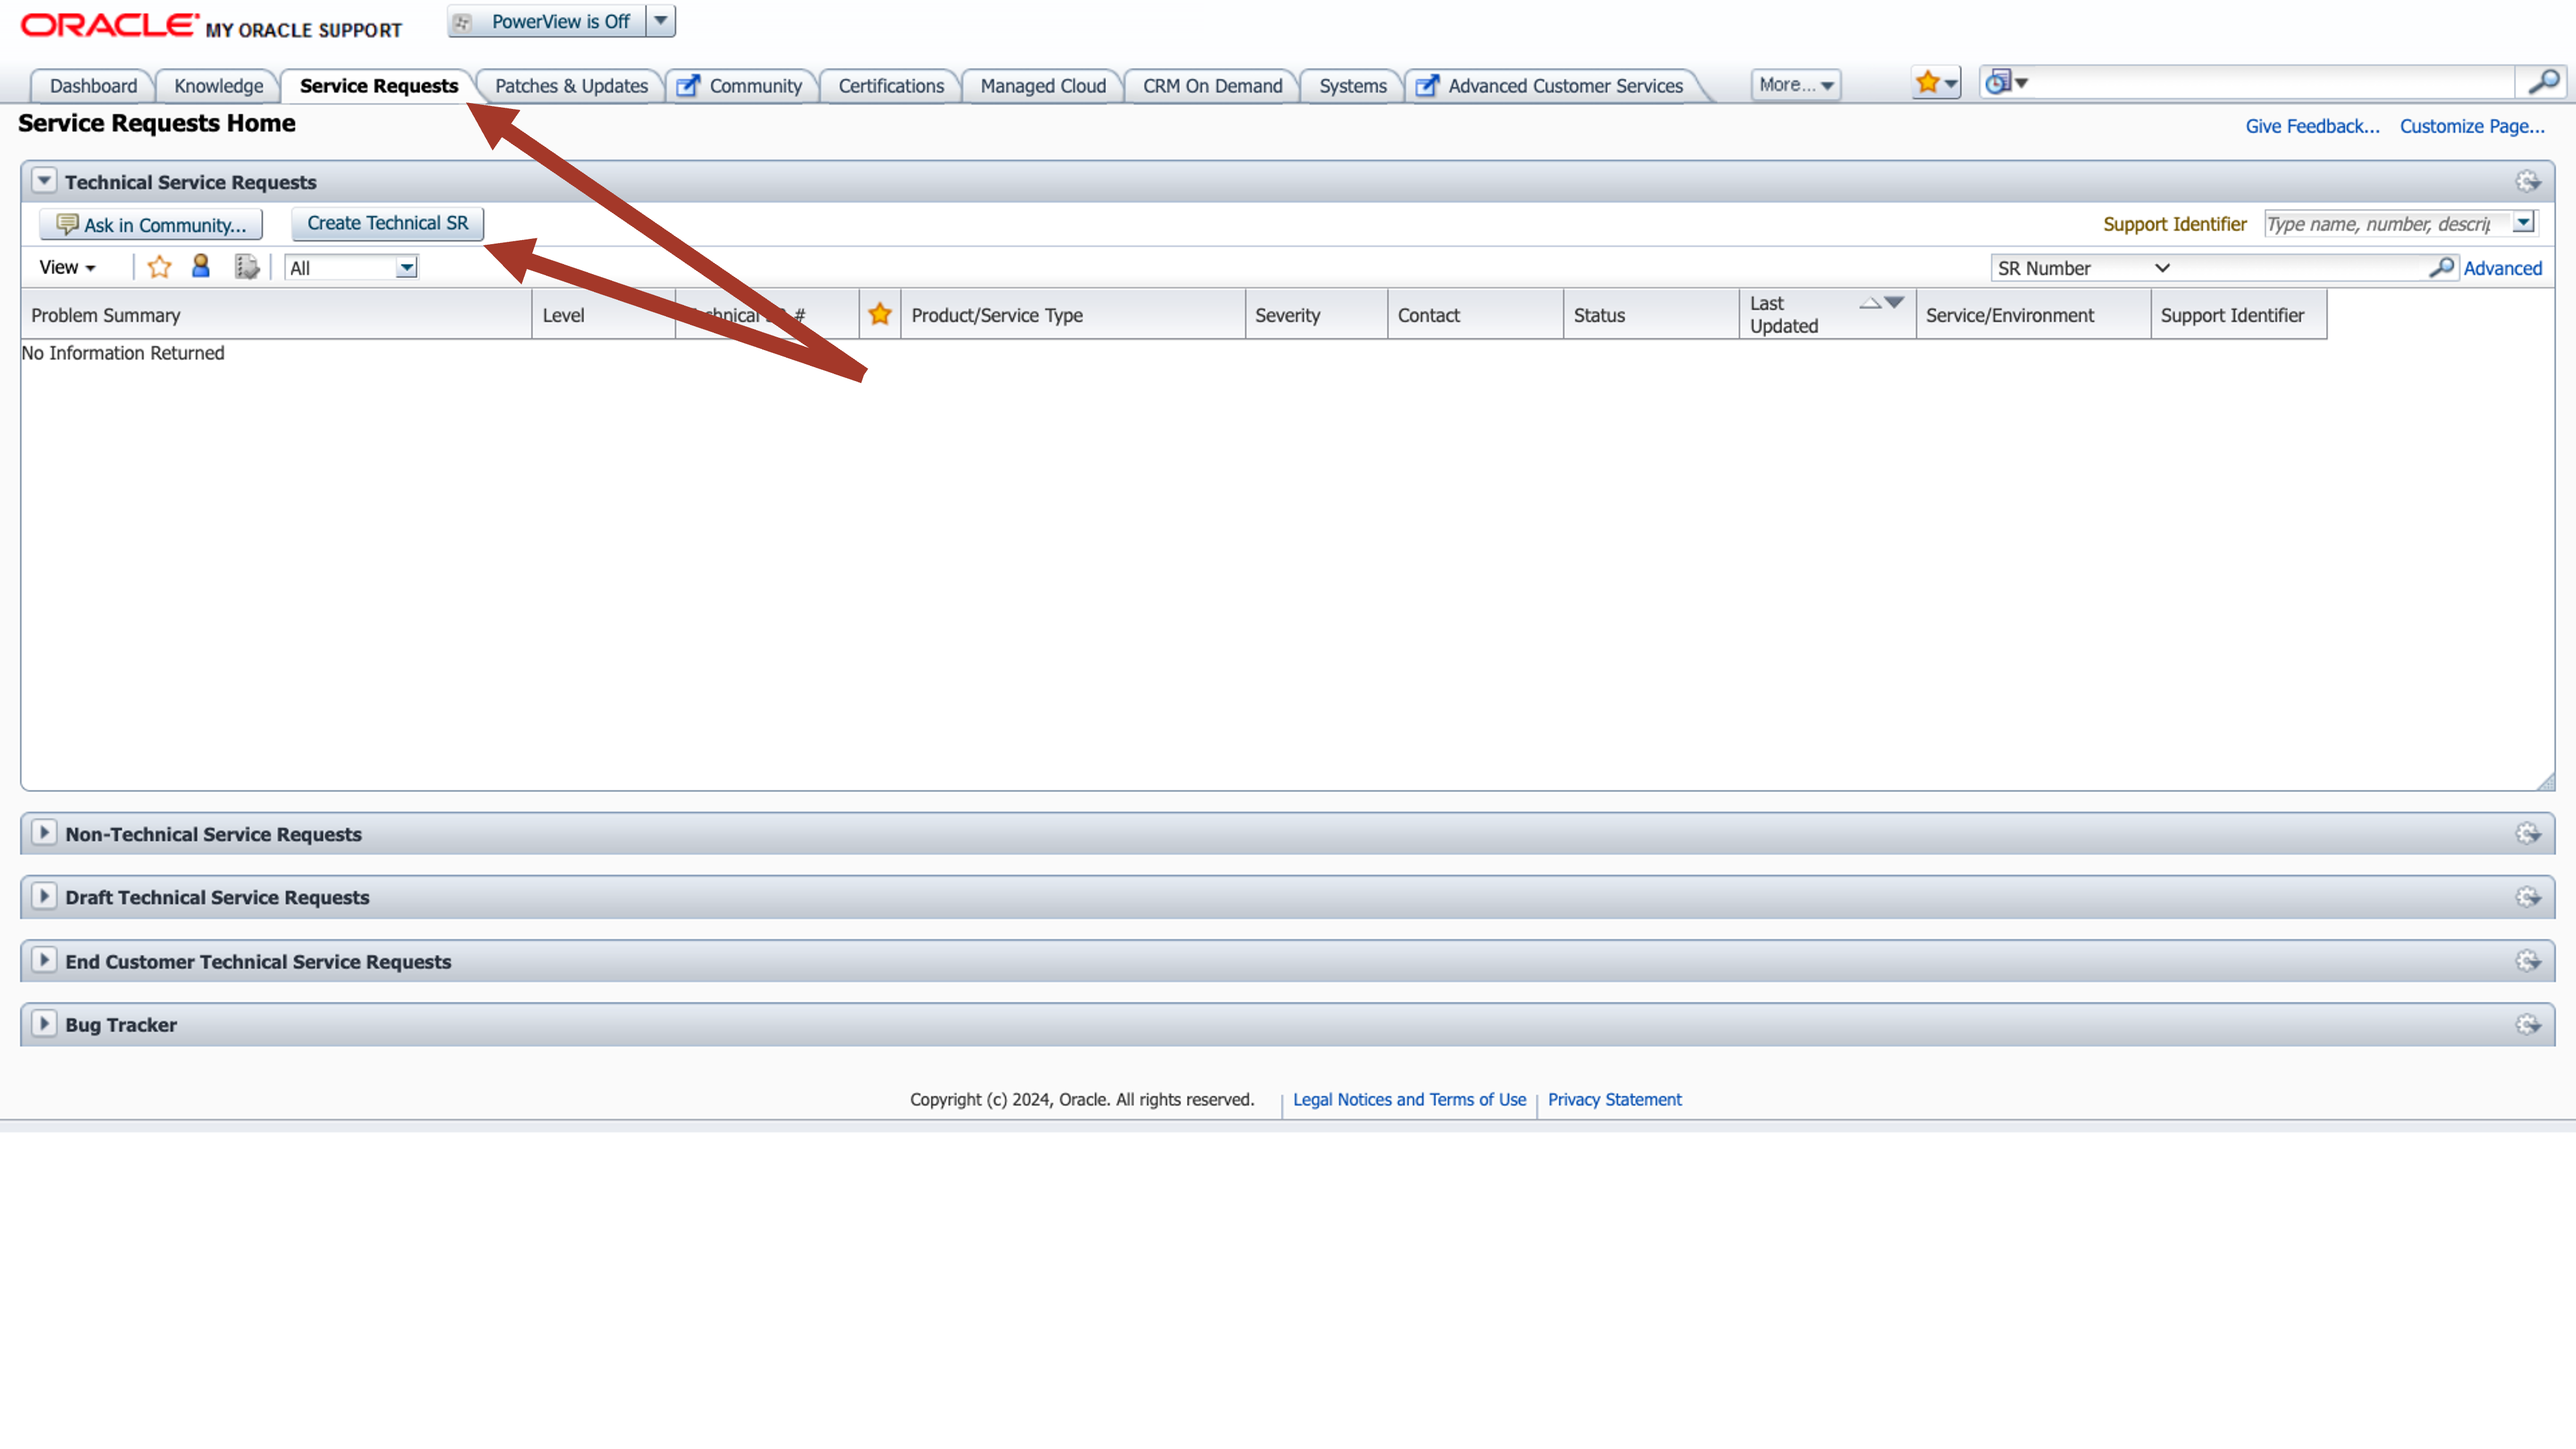This screenshot has height=1449, width=2576.
Task: Click the Create Technical SR button
Action: [387, 223]
